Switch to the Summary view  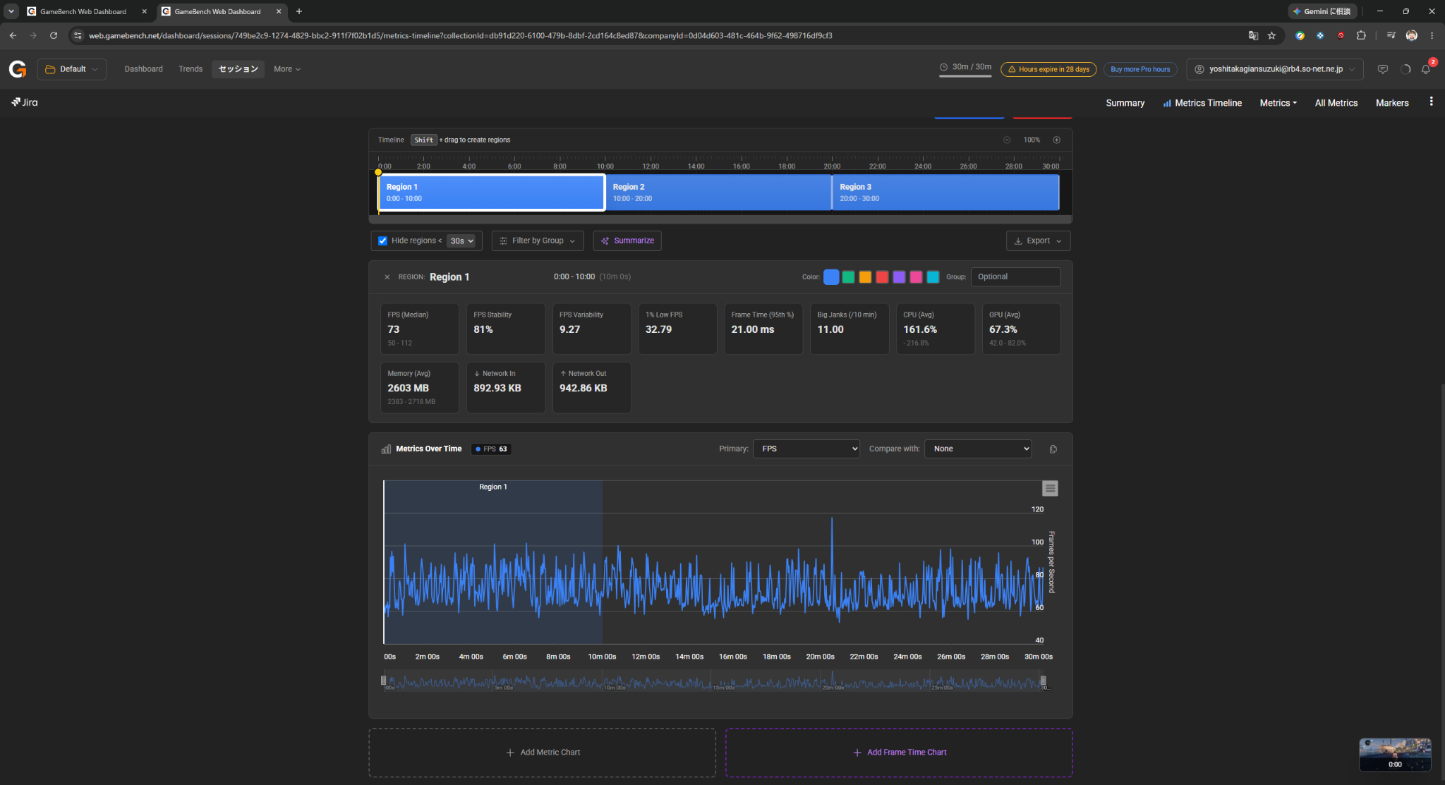[x=1125, y=103]
